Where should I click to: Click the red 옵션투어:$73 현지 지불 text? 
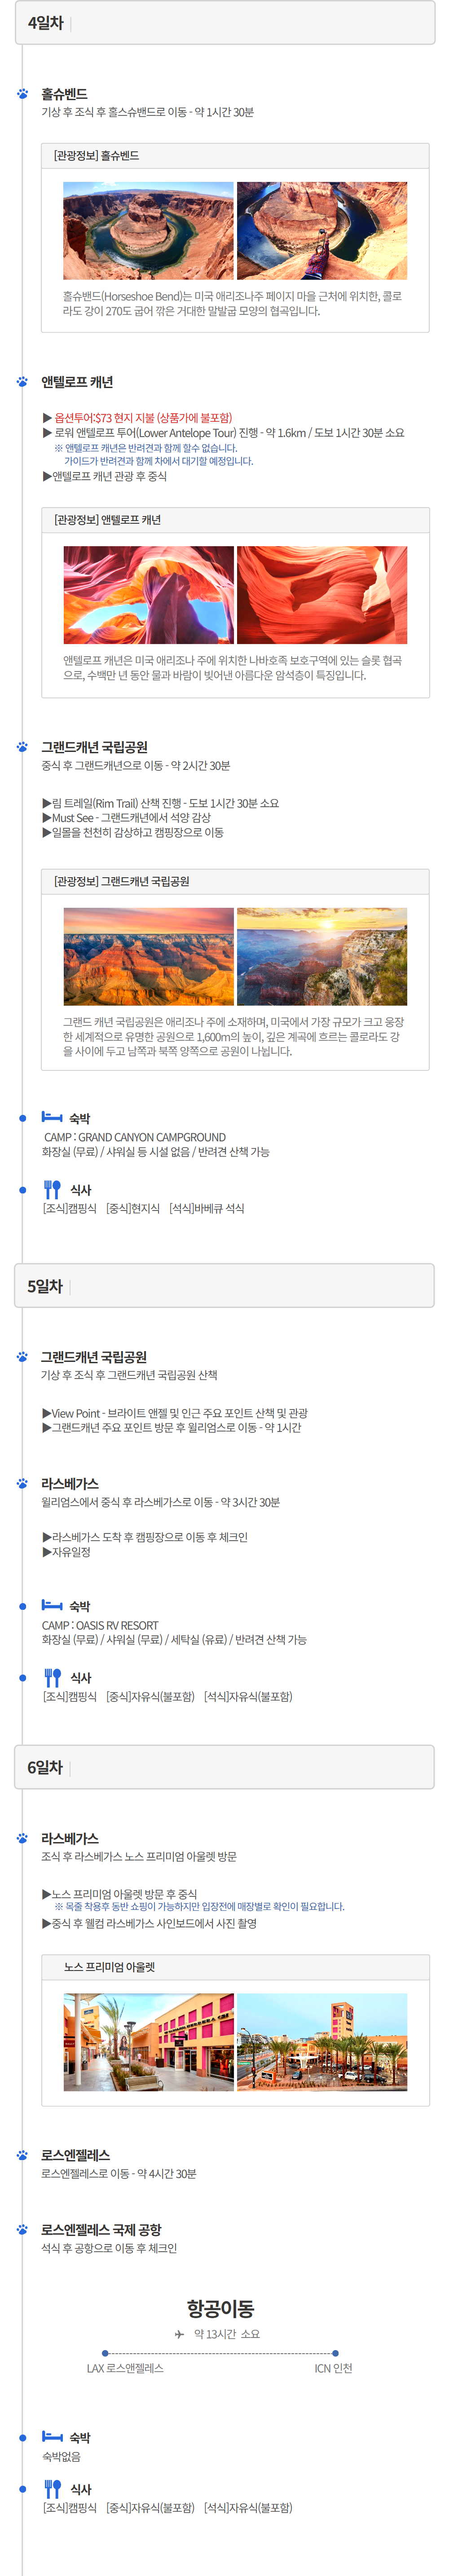tap(142, 418)
